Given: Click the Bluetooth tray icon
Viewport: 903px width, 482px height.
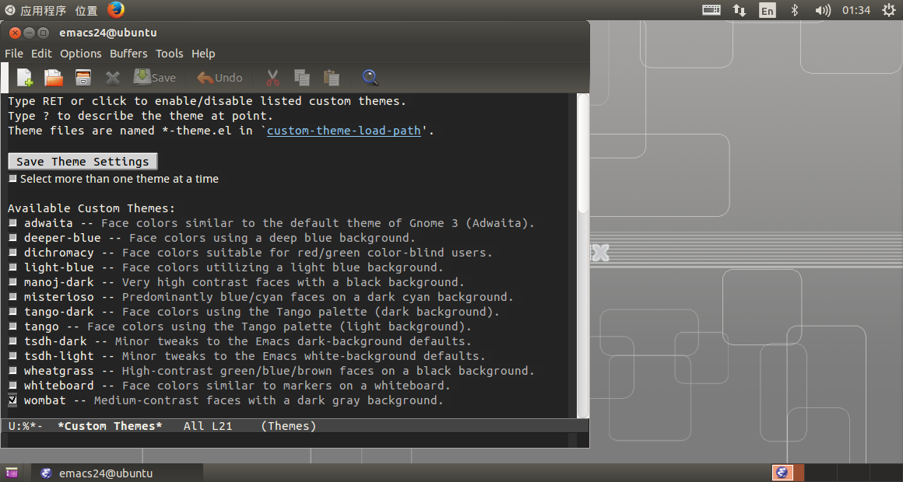Looking at the screenshot, I should tap(795, 10).
